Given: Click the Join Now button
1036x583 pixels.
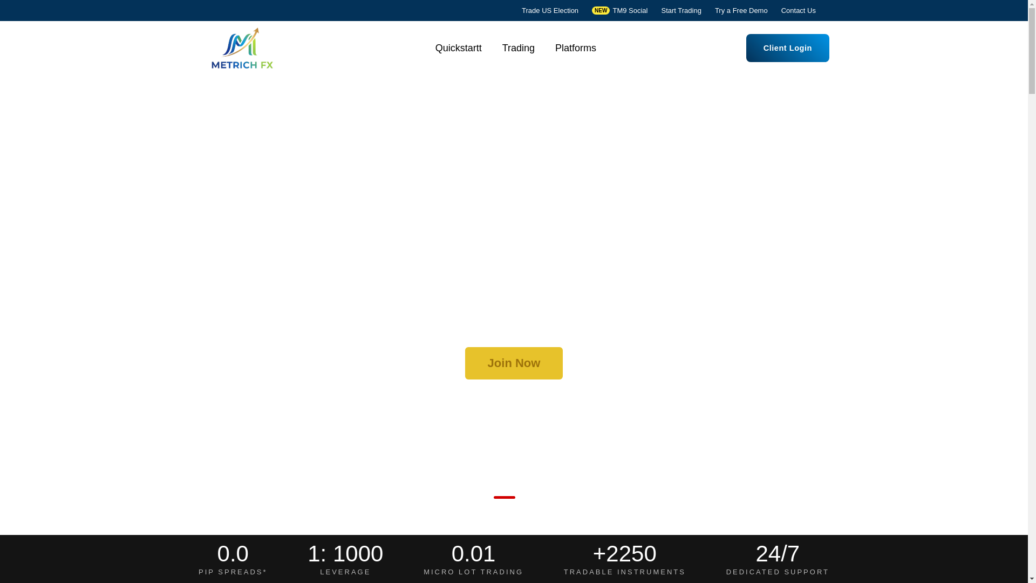Looking at the screenshot, I should (x=514, y=363).
